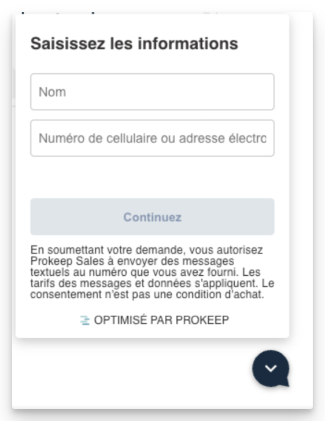Viewport: 325px width, 421px height.
Task: Click the Nom placeholder text
Action: coord(53,92)
